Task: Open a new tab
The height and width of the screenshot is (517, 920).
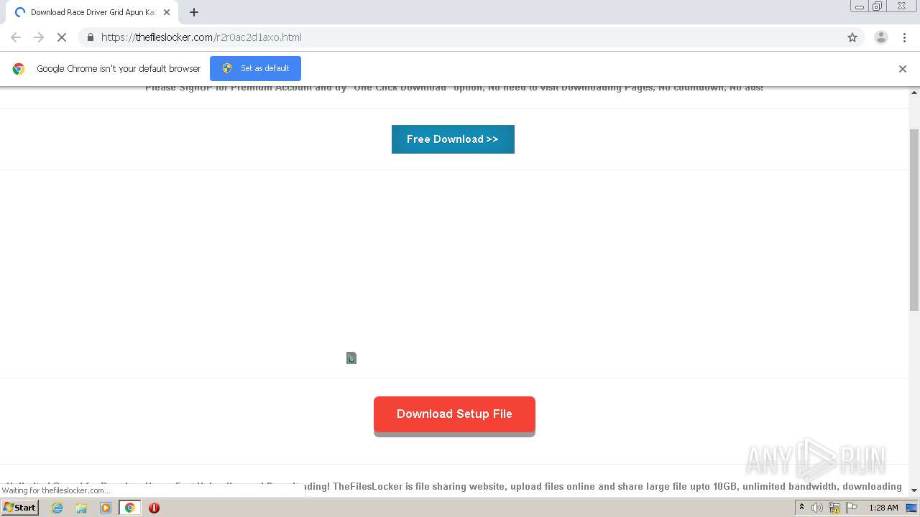Action: tap(194, 12)
